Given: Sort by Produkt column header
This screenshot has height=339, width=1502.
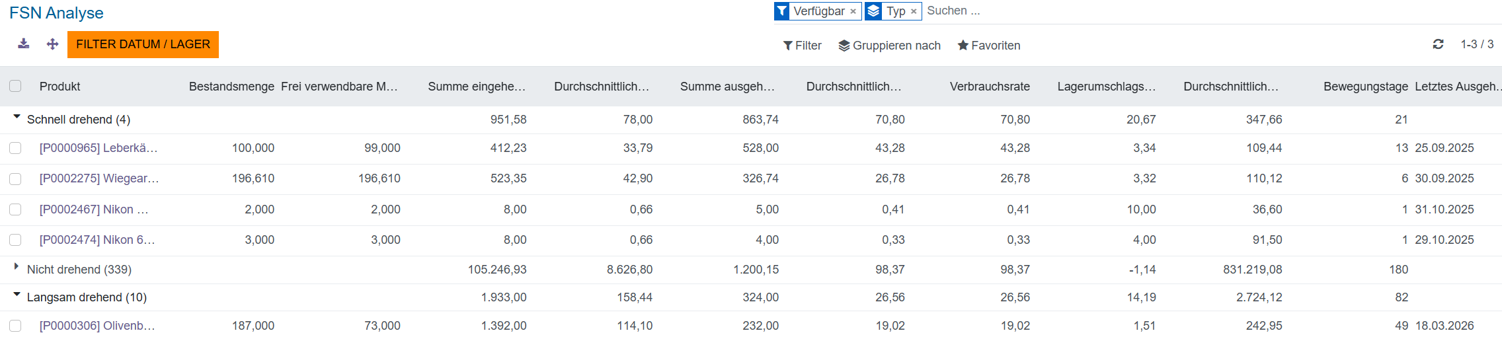Looking at the screenshot, I should click(x=60, y=87).
